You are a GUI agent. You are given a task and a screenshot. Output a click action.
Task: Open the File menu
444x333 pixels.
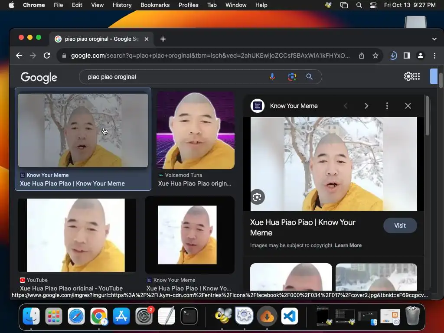[x=59, y=5]
